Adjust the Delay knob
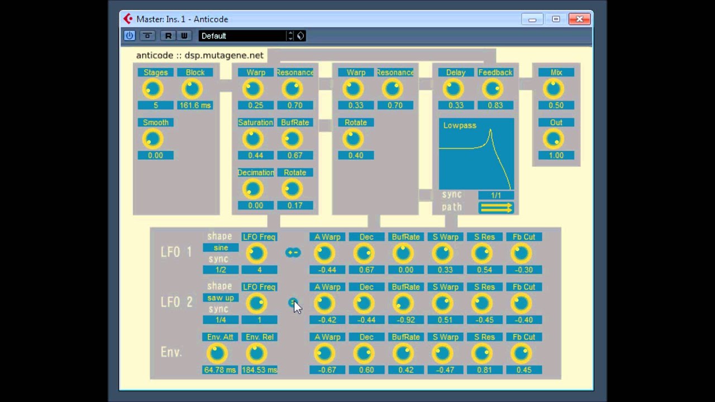This screenshot has width=715, height=402. click(x=453, y=89)
